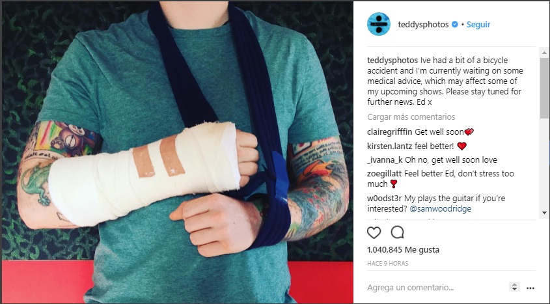Screen dimensions: 550x304
Task: Click the heart like icon
Action: pyautogui.click(x=374, y=232)
